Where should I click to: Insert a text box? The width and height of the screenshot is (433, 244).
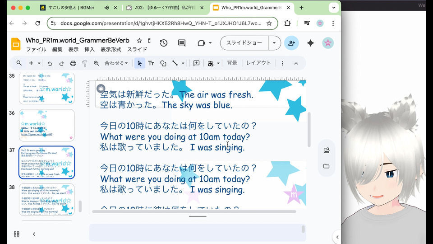(151, 63)
